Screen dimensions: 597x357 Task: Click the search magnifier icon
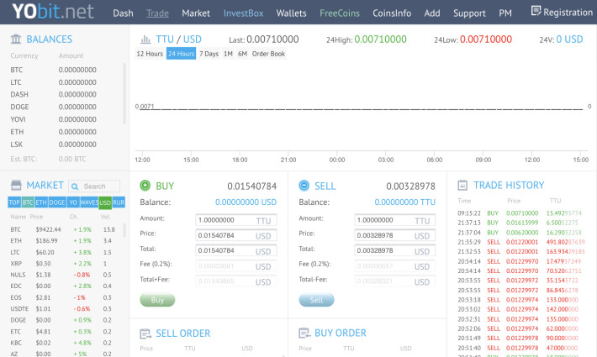point(75,186)
